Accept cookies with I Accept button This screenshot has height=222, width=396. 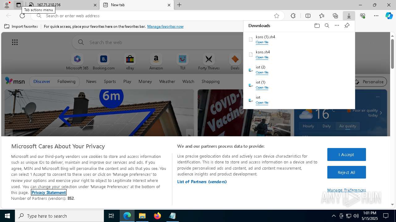pos(346,154)
